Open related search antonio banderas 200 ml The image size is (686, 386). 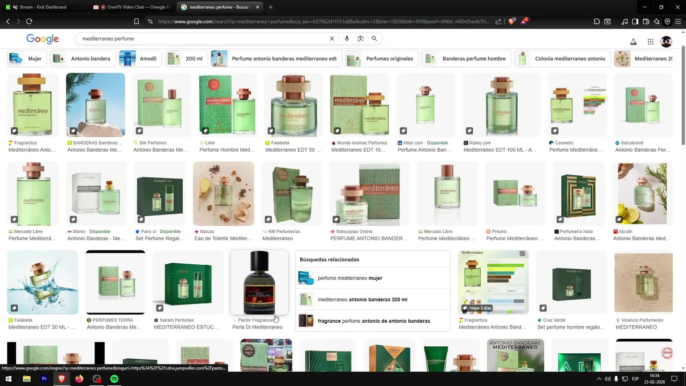pyautogui.click(x=373, y=300)
